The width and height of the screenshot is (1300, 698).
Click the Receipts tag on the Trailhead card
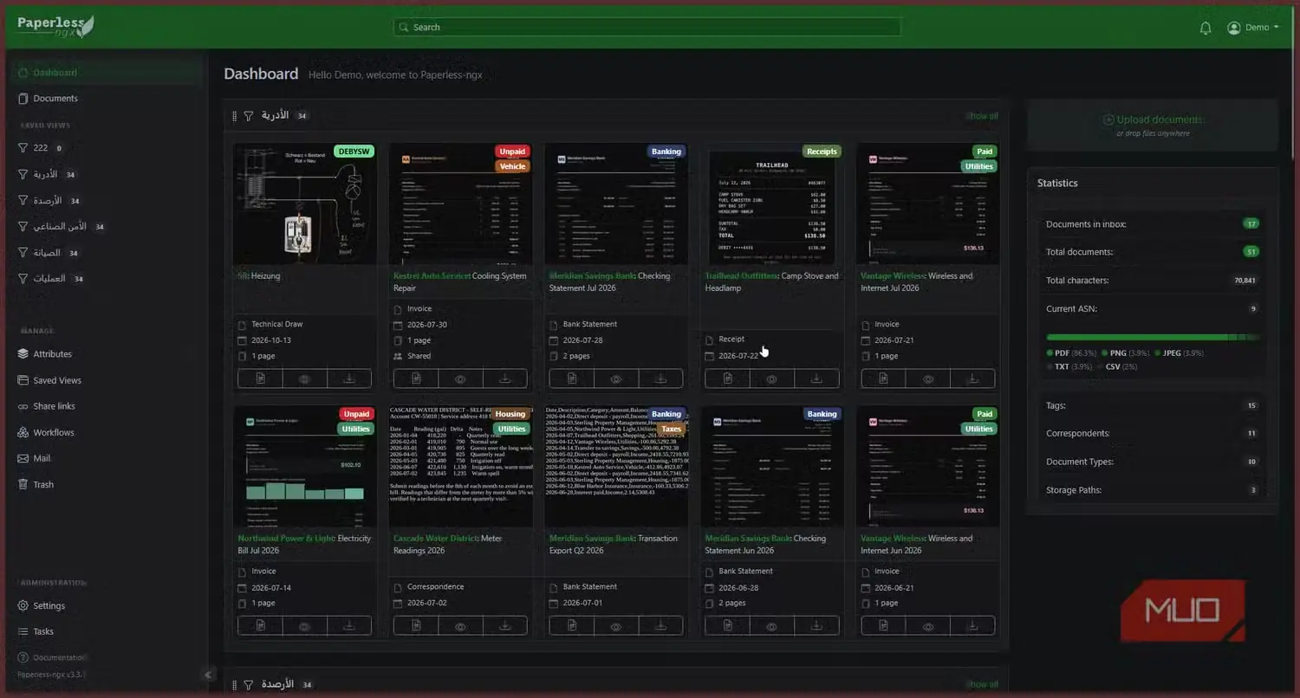click(822, 152)
